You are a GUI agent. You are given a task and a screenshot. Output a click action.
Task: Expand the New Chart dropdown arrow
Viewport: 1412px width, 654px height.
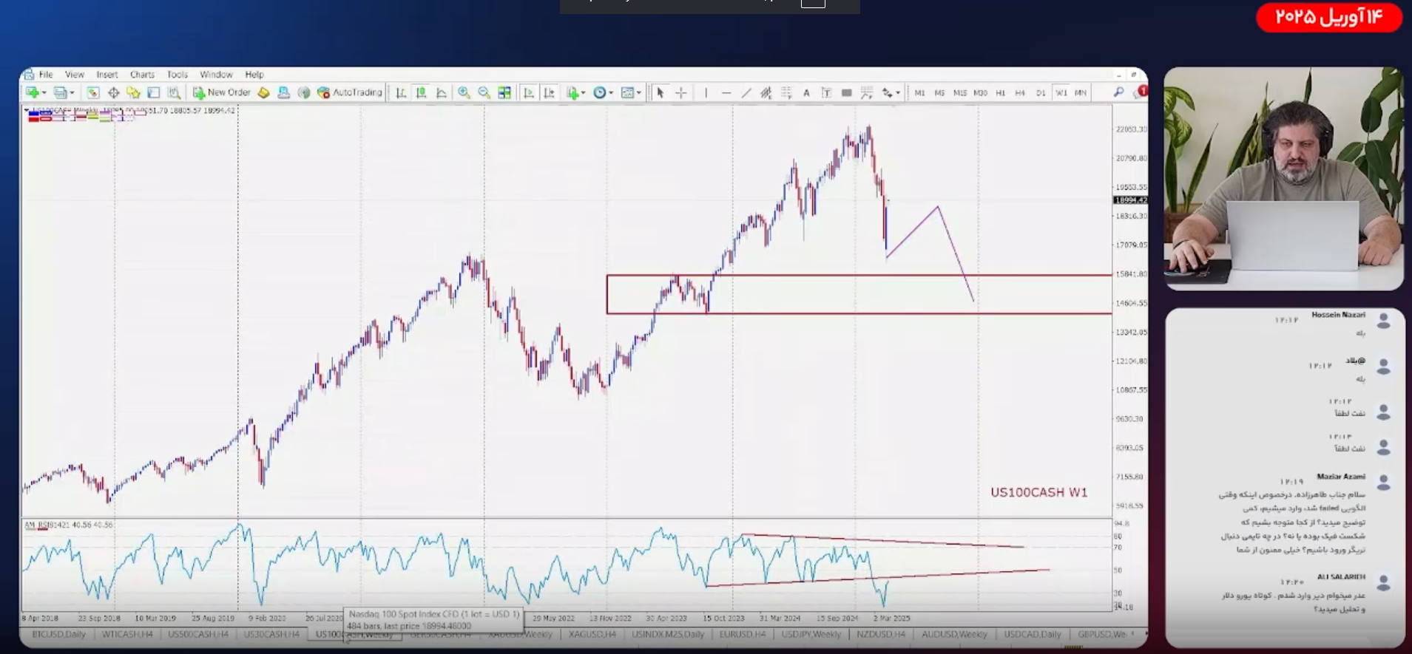click(44, 93)
